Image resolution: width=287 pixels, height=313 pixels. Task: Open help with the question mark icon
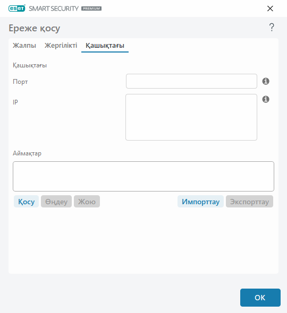(272, 28)
